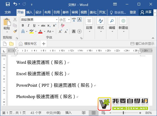The image size is (157, 116).
Task: Expand the 编辑 editing group
Action: click(112, 25)
